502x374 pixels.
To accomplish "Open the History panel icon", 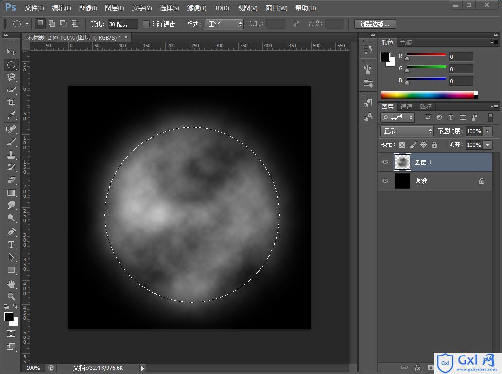I will pyautogui.click(x=368, y=50).
